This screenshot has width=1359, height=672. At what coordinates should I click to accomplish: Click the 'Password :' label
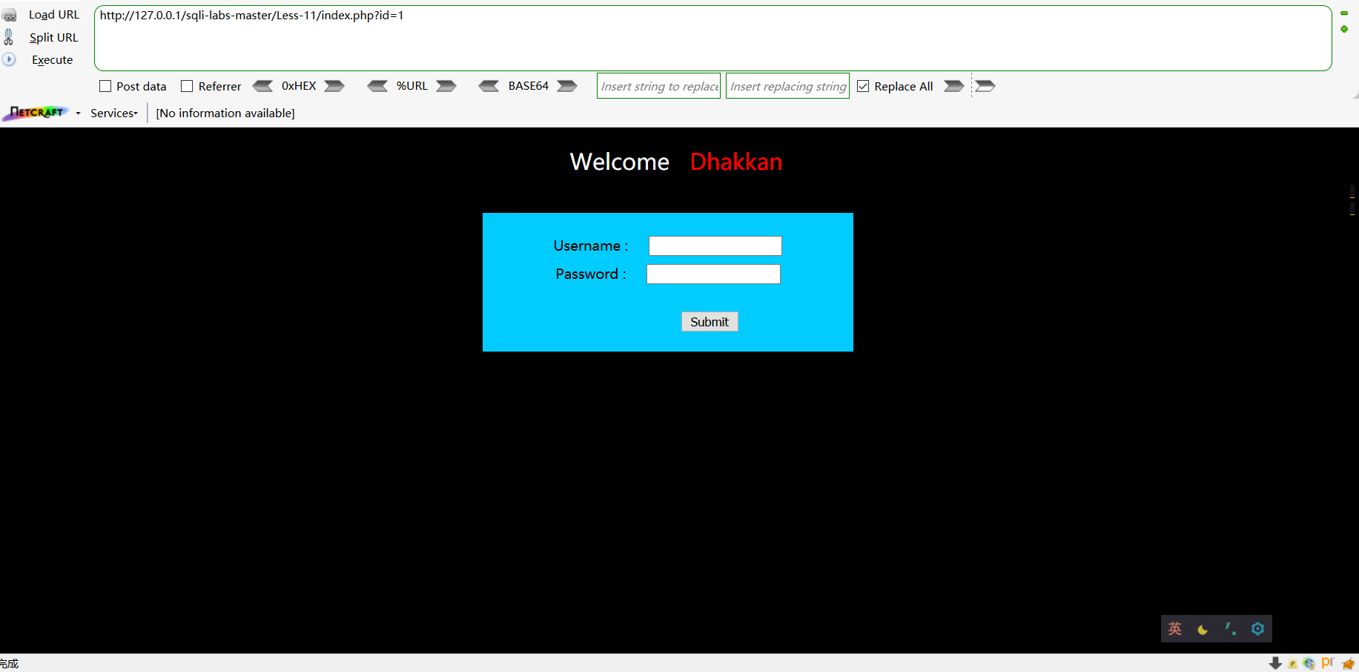591,274
